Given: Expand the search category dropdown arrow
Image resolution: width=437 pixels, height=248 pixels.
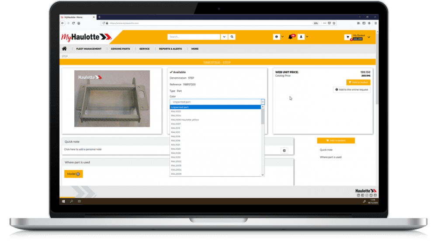Looking at the screenshot, I should tap(224, 37).
